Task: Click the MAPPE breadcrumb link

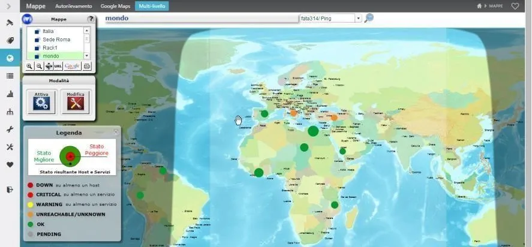Action: click(495, 6)
